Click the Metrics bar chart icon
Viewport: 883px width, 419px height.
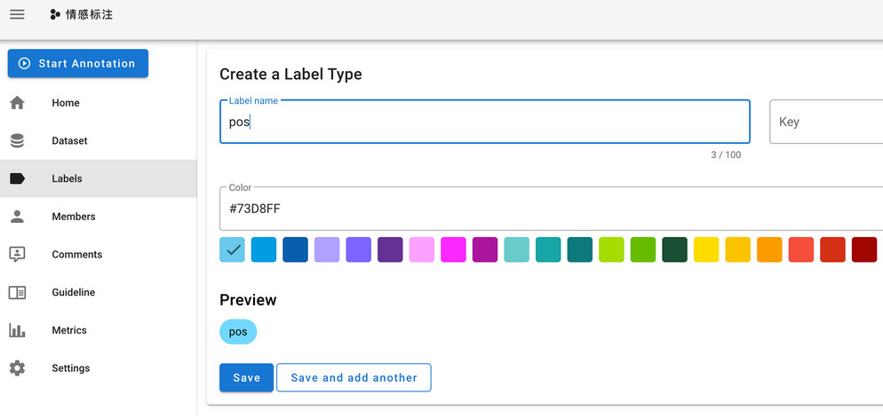click(x=17, y=330)
